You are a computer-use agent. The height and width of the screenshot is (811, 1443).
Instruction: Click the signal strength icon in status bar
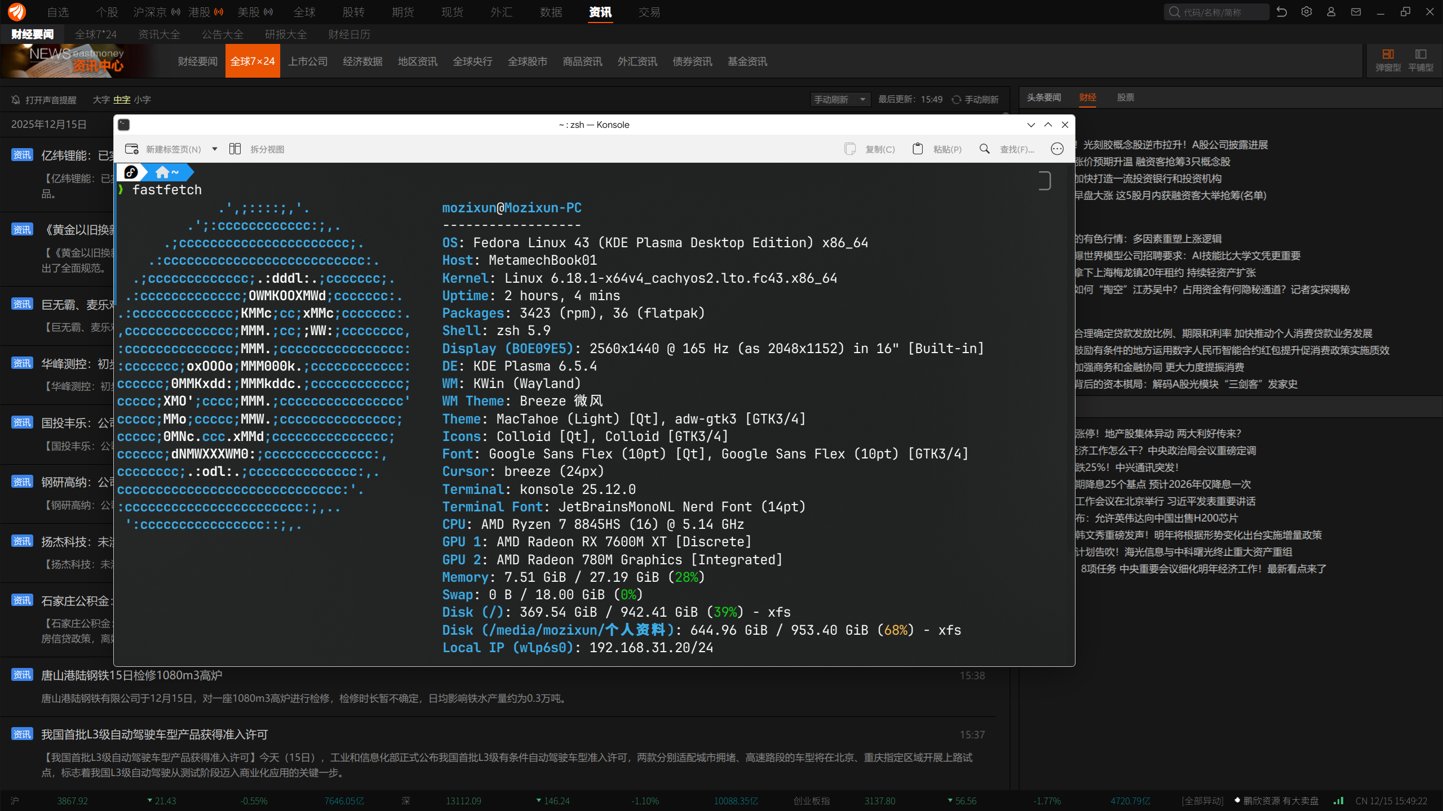coord(1339,801)
